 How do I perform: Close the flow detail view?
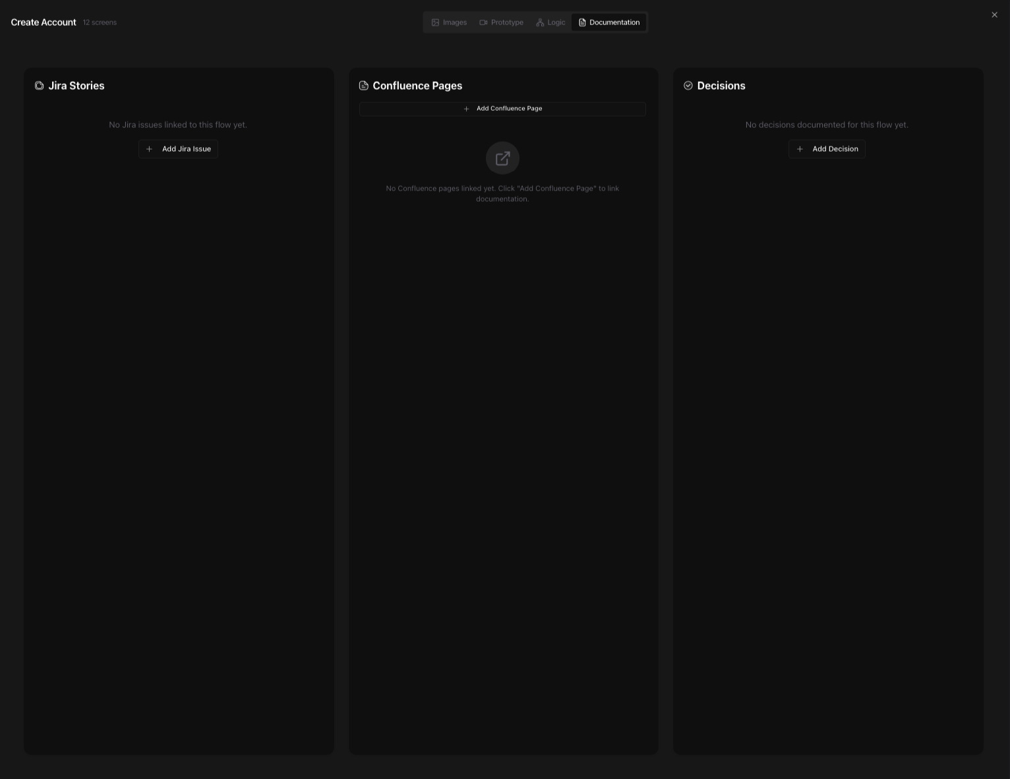994,14
